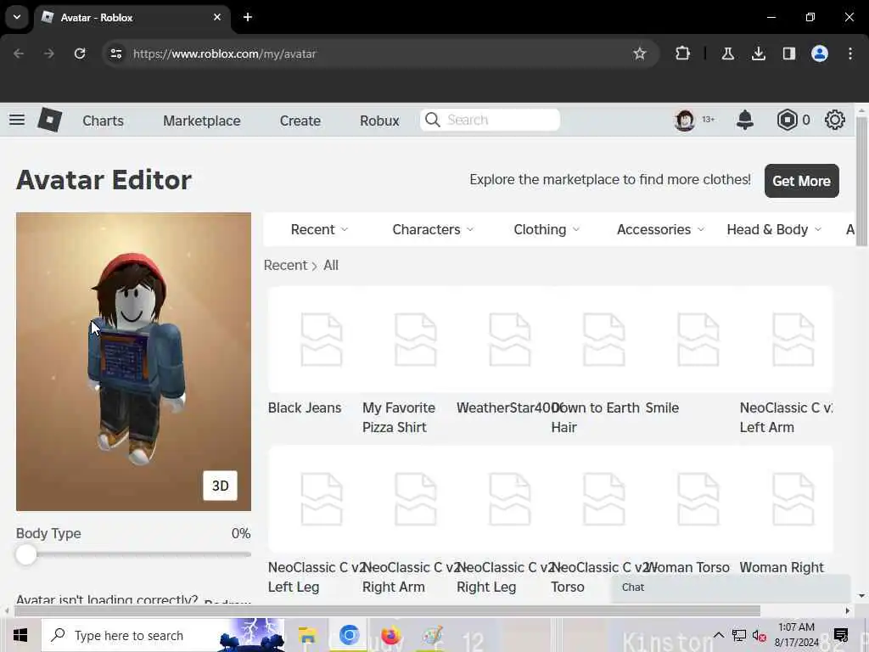Viewport: 869px width, 652px height.
Task: Select the Black Jeans item thumbnail
Action: tap(322, 340)
